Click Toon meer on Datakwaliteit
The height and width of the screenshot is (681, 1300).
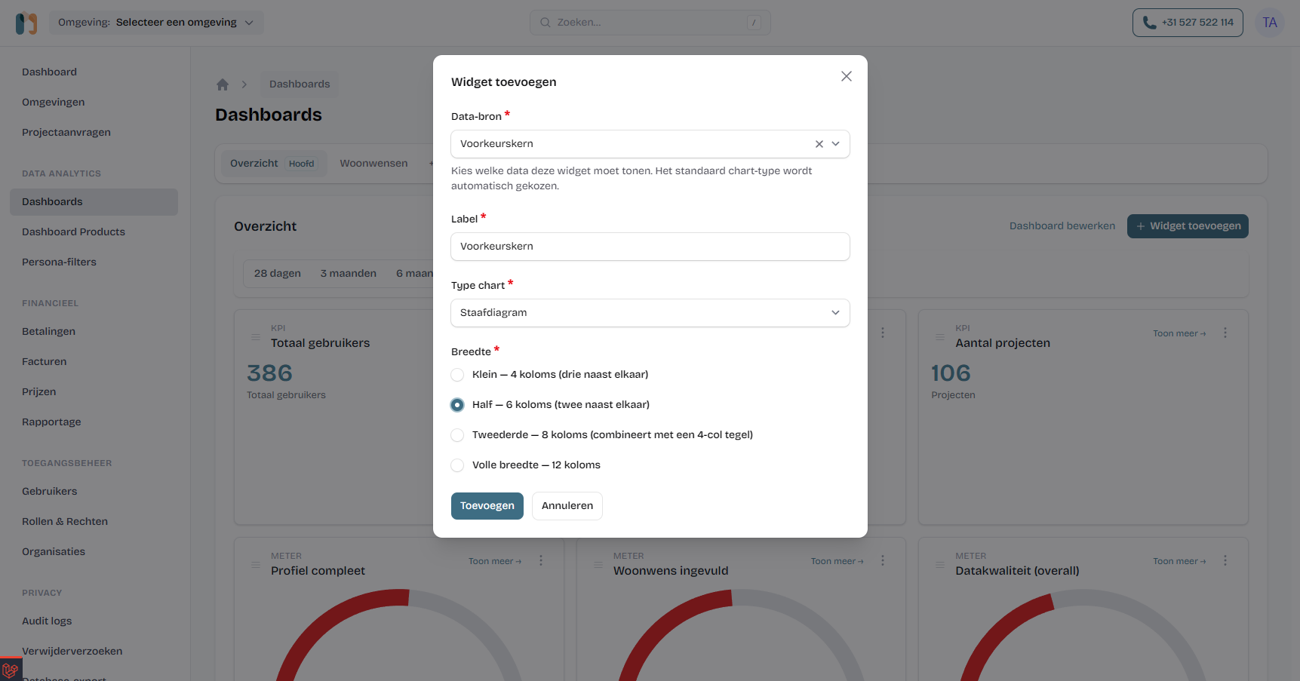point(1179,561)
